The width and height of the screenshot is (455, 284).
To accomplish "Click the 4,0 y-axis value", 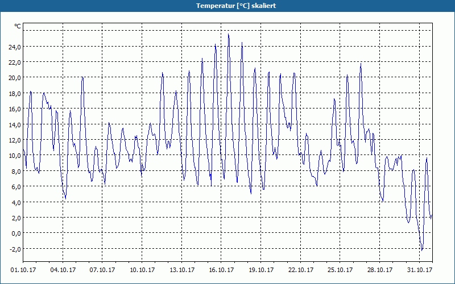I will [16, 202].
